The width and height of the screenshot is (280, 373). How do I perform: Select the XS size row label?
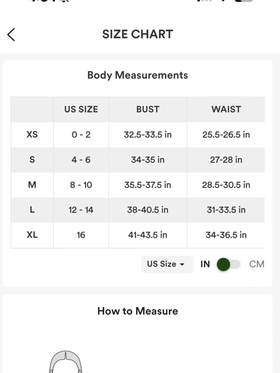click(x=32, y=135)
